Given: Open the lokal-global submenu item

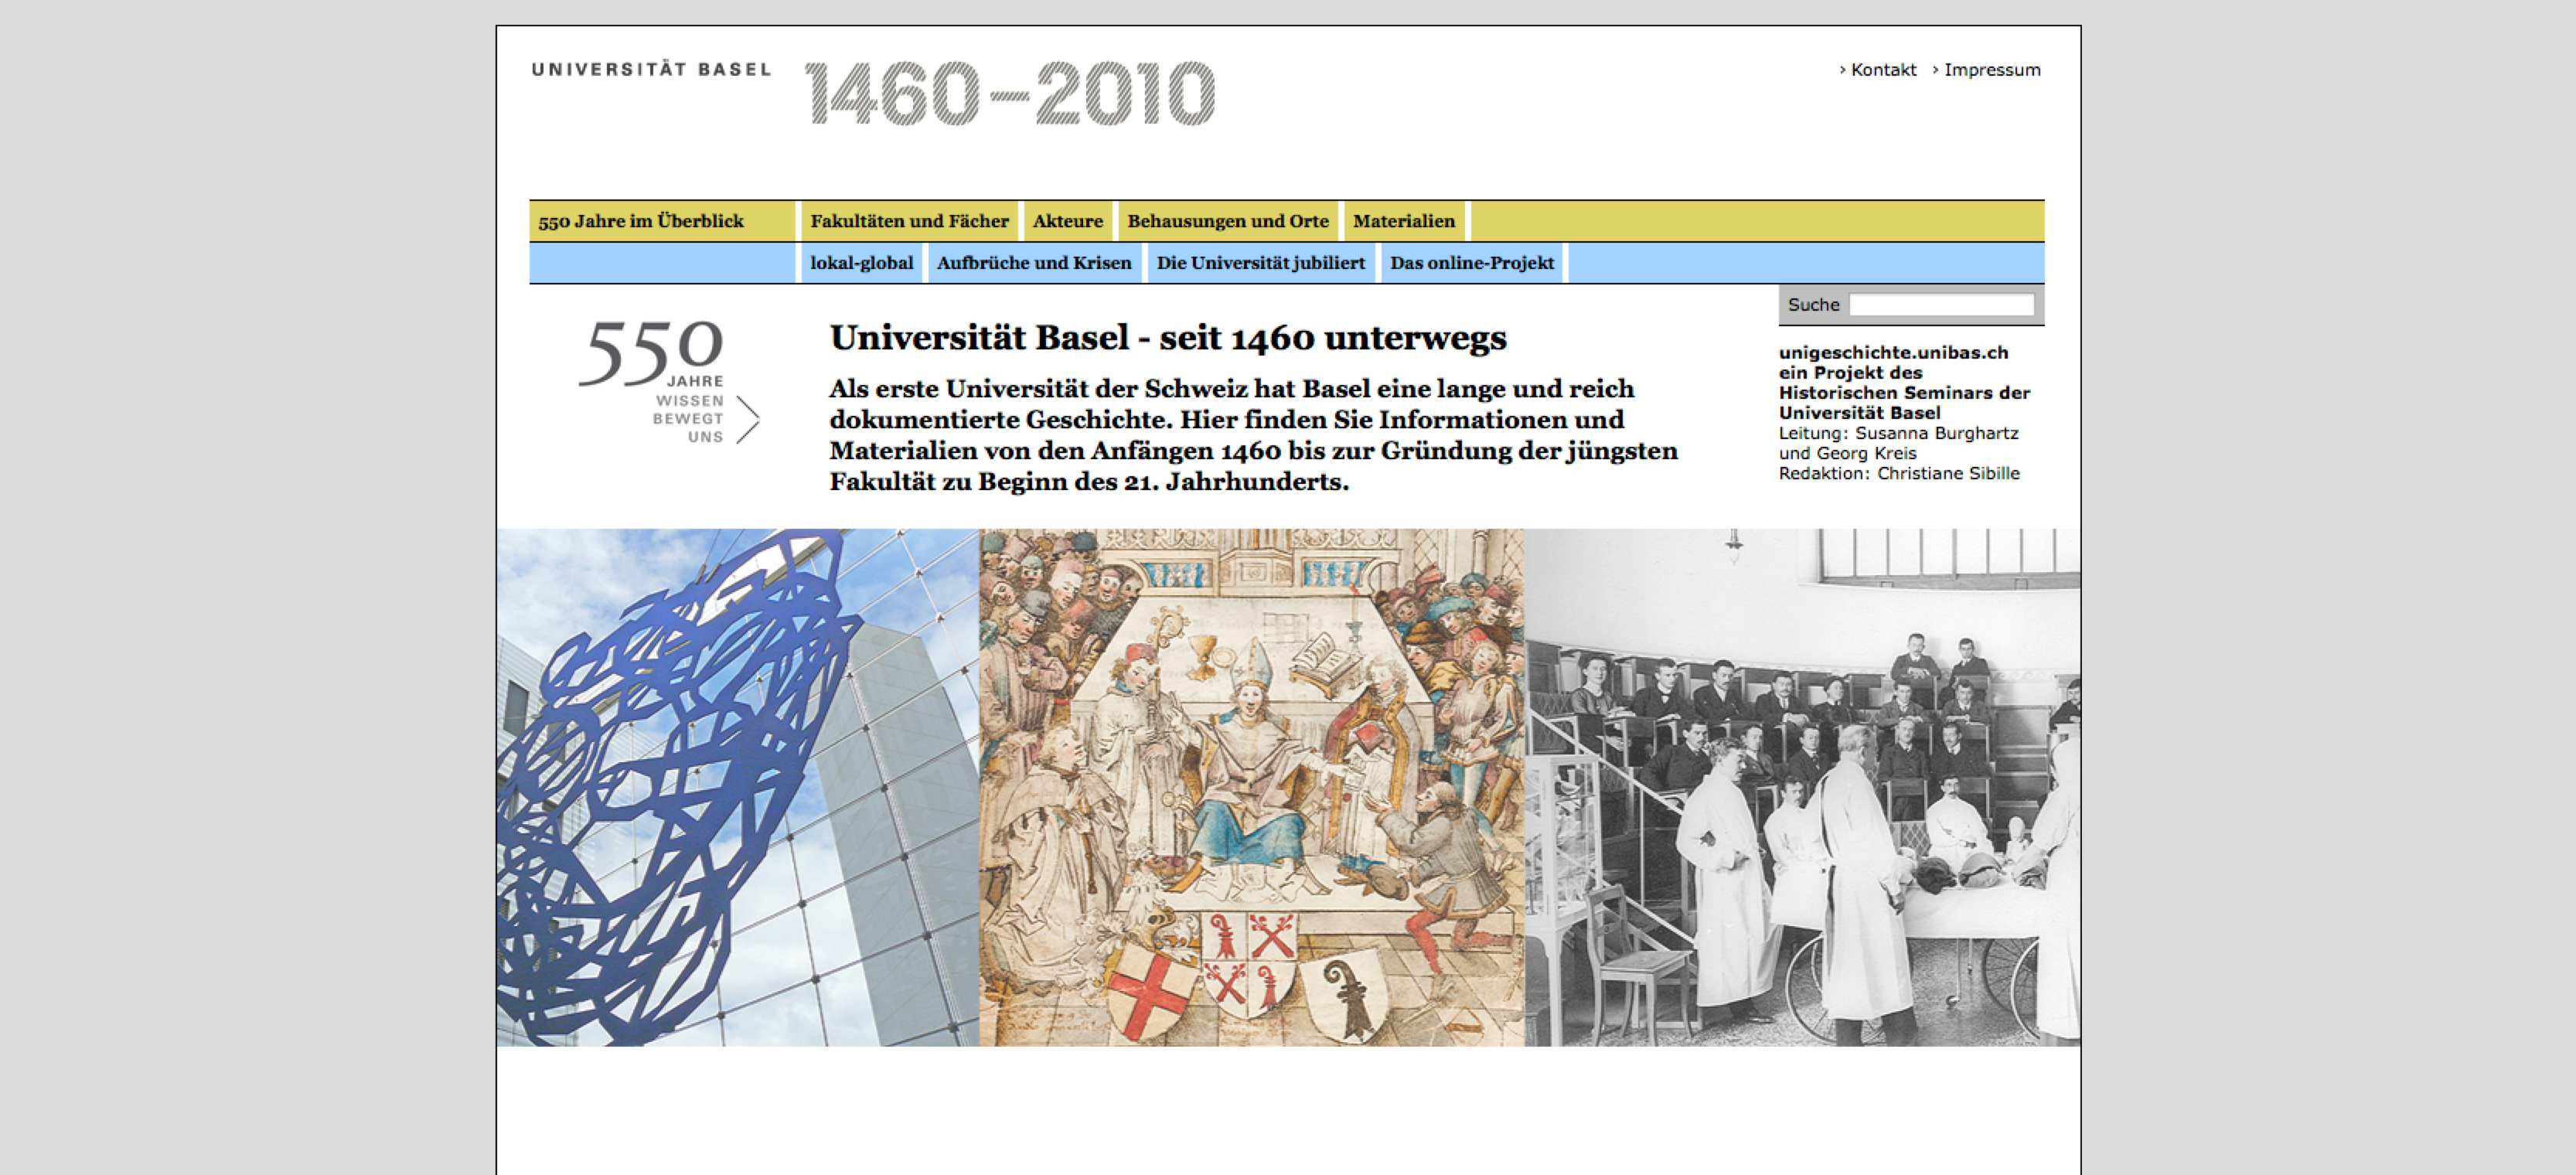Looking at the screenshot, I should 861,263.
